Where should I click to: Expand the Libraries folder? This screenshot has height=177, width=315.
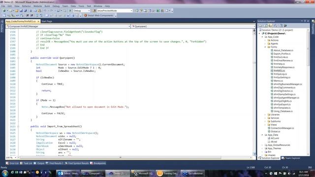(x=265, y=115)
